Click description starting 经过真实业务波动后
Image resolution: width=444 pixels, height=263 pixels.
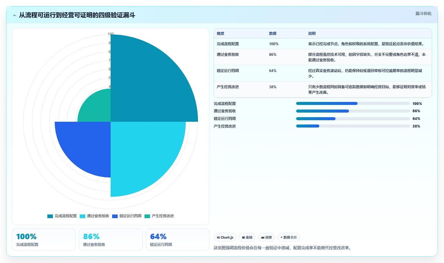tap(365, 74)
